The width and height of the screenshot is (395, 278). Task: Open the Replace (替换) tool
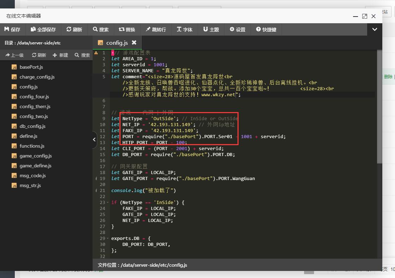click(127, 30)
